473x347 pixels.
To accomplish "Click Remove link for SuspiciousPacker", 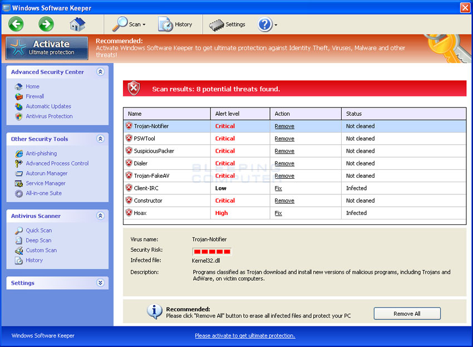I will pos(284,151).
